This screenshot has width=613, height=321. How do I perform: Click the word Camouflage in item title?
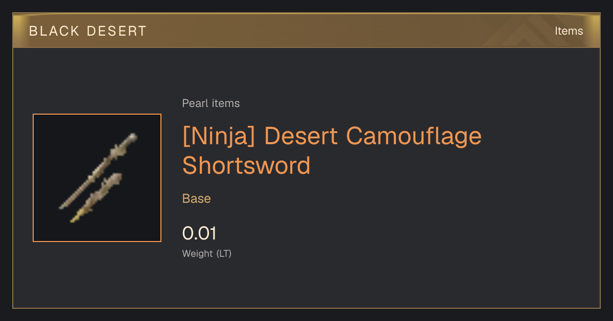(414, 137)
